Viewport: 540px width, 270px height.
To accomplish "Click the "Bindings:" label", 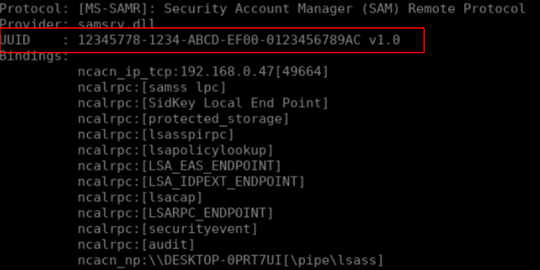I will click(x=35, y=56).
